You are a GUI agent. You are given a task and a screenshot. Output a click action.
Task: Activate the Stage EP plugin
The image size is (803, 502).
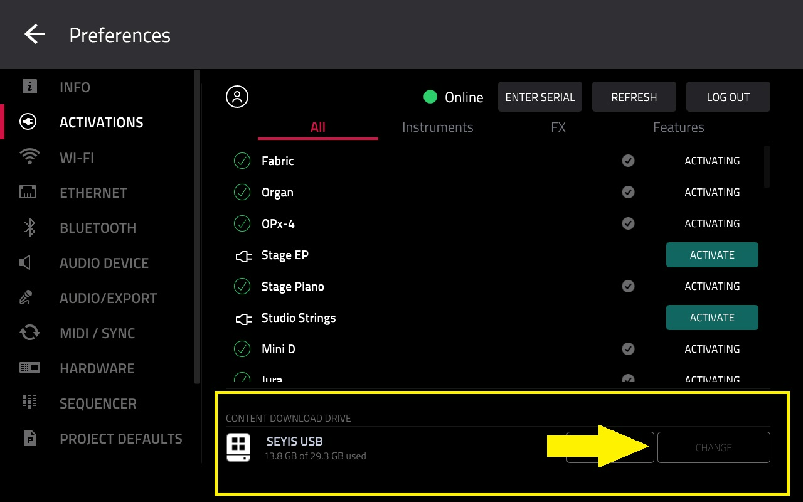(712, 255)
